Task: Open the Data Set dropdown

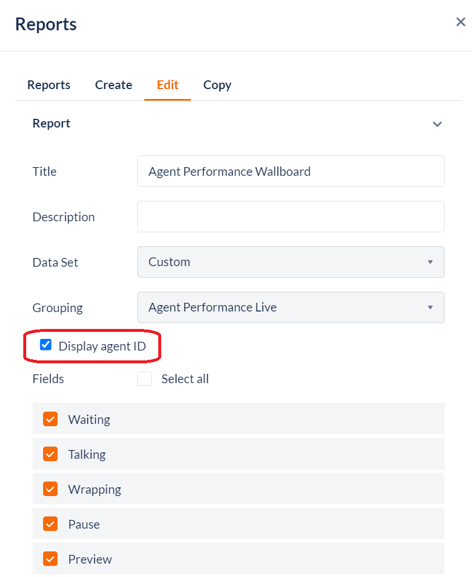Action: pos(290,262)
